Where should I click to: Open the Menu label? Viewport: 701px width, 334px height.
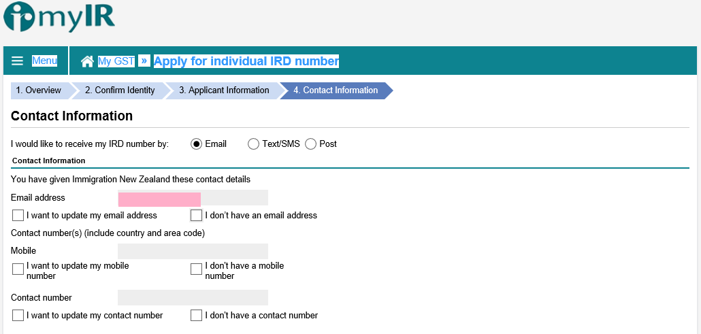(44, 61)
